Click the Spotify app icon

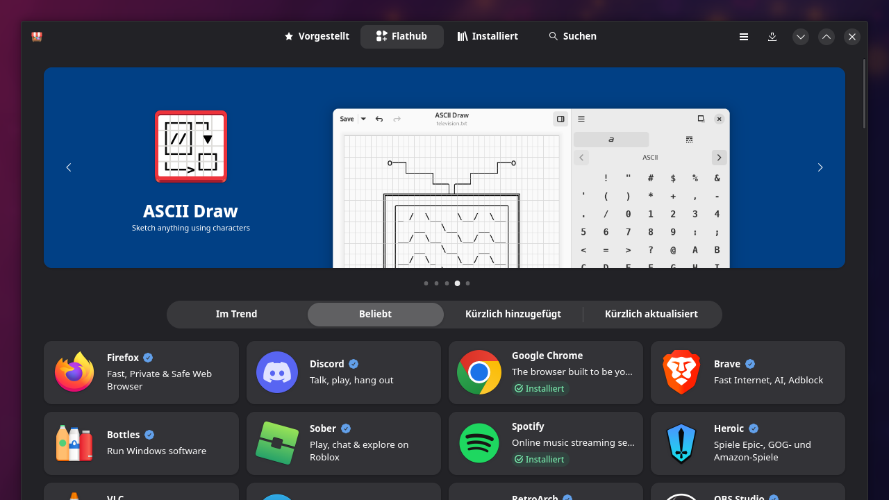pyautogui.click(x=479, y=442)
